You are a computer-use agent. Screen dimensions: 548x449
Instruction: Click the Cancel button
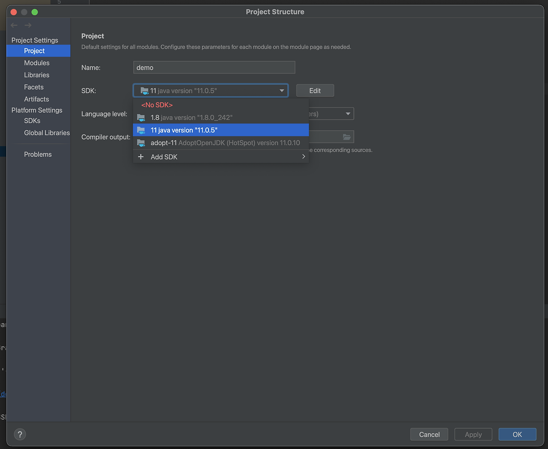pyautogui.click(x=429, y=434)
